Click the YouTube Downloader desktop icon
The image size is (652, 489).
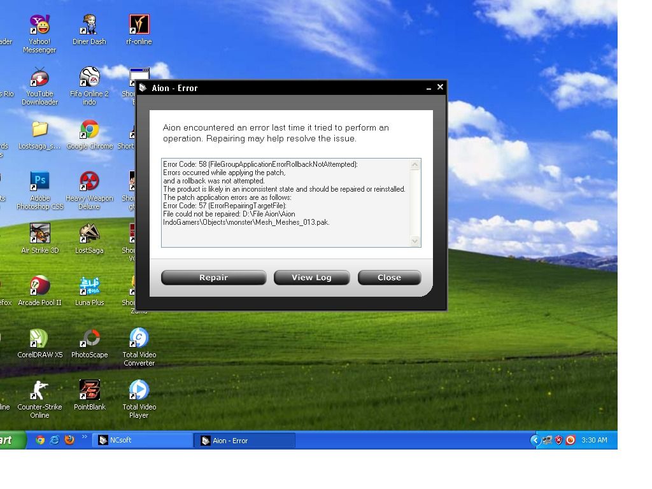coord(39,86)
